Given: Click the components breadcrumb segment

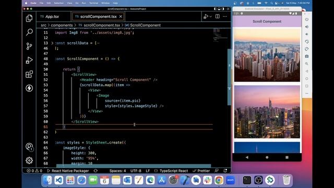Looking at the screenshot, I should pyautogui.click(x=62, y=25).
